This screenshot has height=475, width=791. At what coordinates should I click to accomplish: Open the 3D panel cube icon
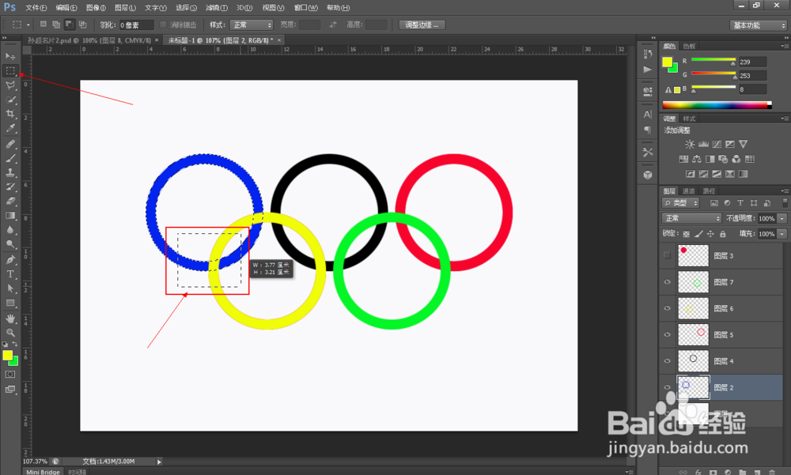point(648,175)
